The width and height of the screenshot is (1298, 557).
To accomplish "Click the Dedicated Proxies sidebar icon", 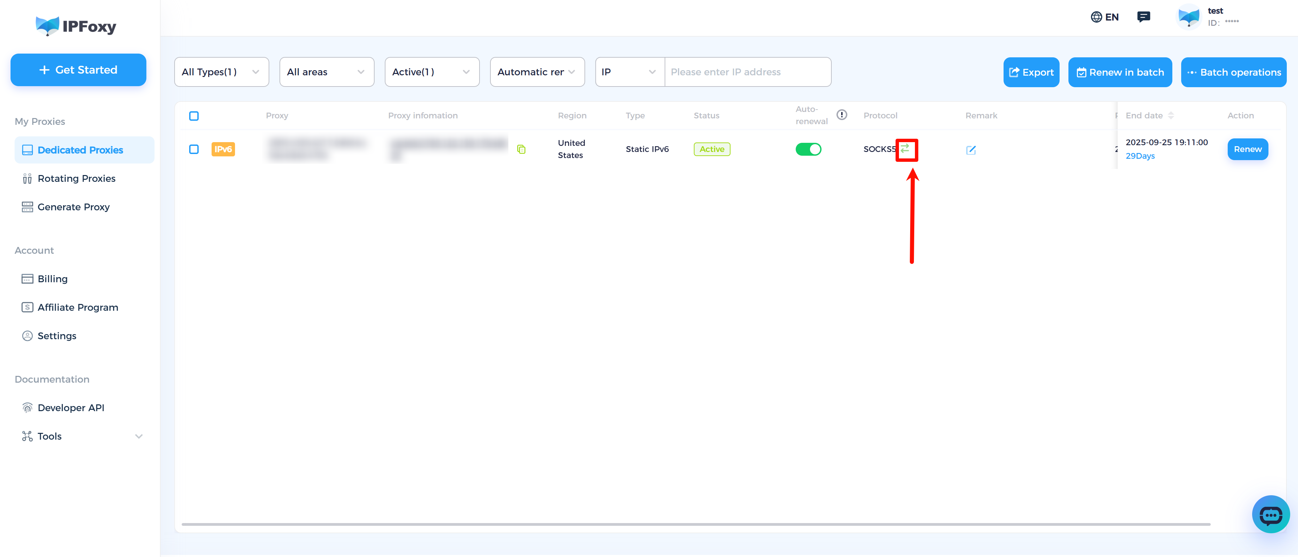I will click(27, 150).
